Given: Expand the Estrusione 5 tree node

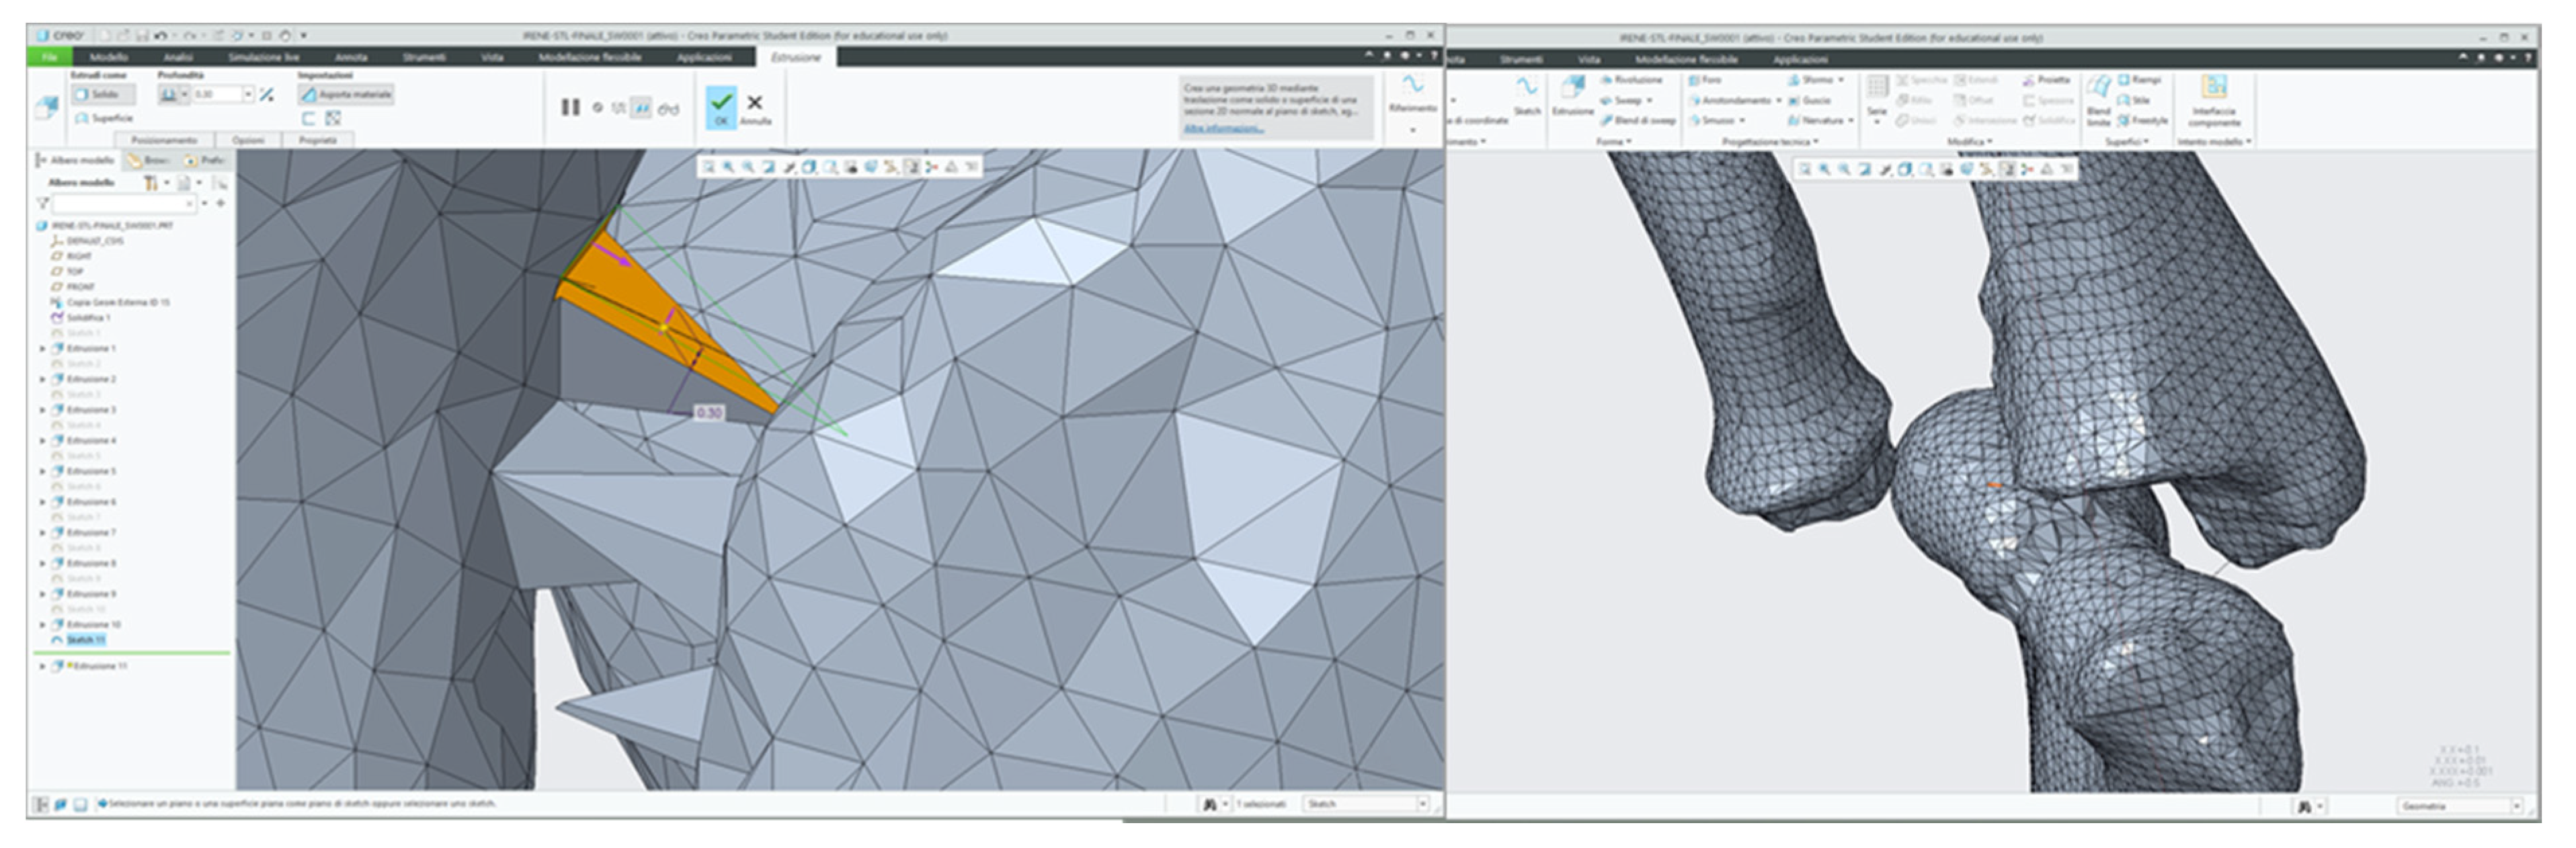Looking at the screenshot, I should click(43, 471).
